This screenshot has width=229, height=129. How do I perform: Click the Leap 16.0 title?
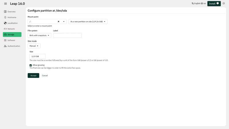(17, 4)
